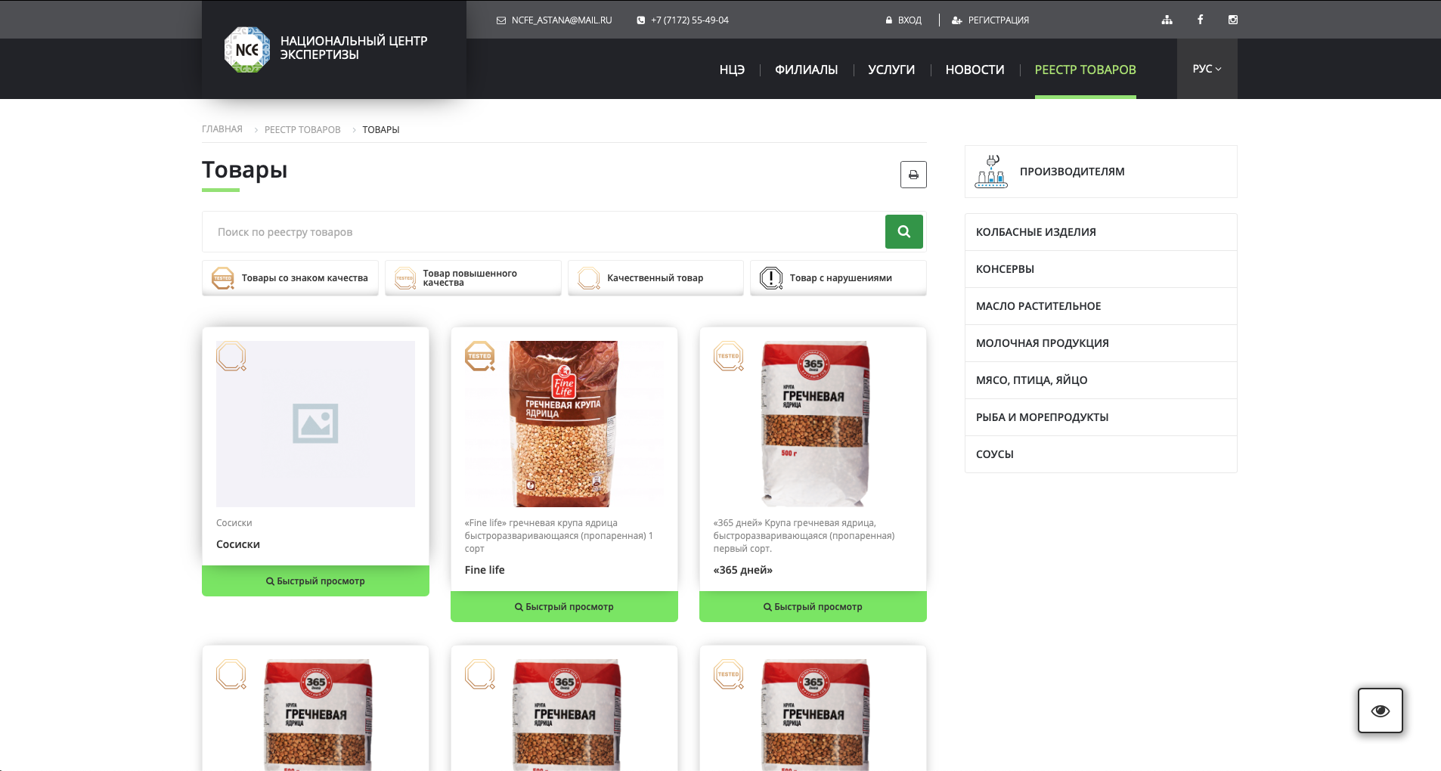Viewport: 1441px width, 771px height.
Task: Click Быстрый просмотр under Fine life
Action: [564, 607]
